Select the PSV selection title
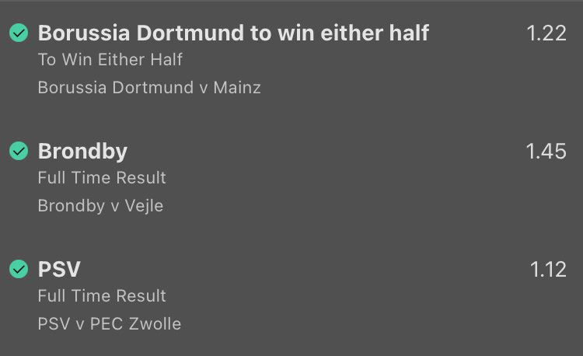Viewport: 583px width, 356px height. 59,269
